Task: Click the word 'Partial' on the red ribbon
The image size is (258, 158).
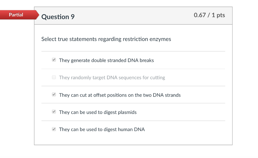Action: [16, 15]
